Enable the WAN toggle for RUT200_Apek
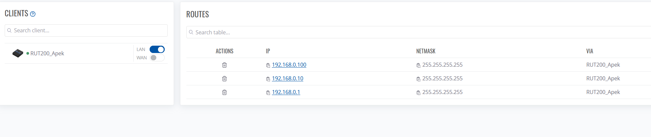Image resolution: width=651 pixels, height=137 pixels. click(x=157, y=58)
